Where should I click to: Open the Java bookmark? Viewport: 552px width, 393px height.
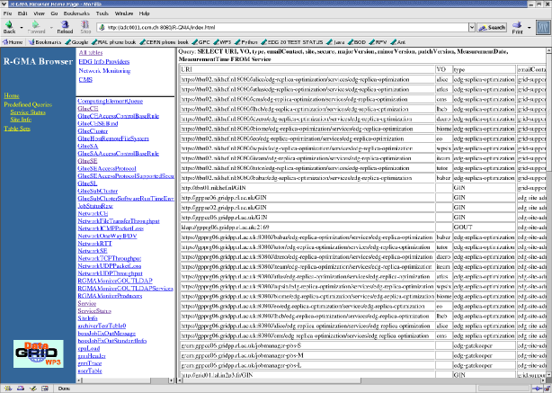point(335,42)
